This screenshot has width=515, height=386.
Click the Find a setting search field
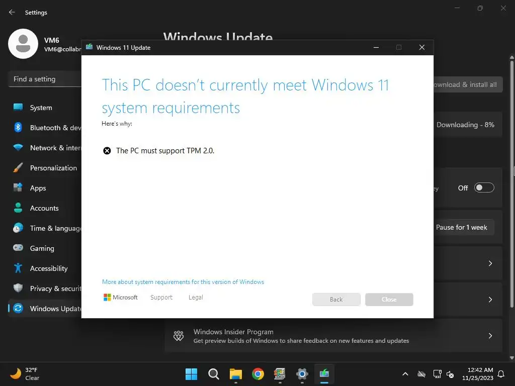point(45,79)
